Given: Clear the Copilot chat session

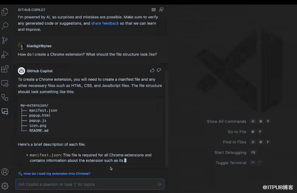Looking at the screenshot, I should [153, 10].
